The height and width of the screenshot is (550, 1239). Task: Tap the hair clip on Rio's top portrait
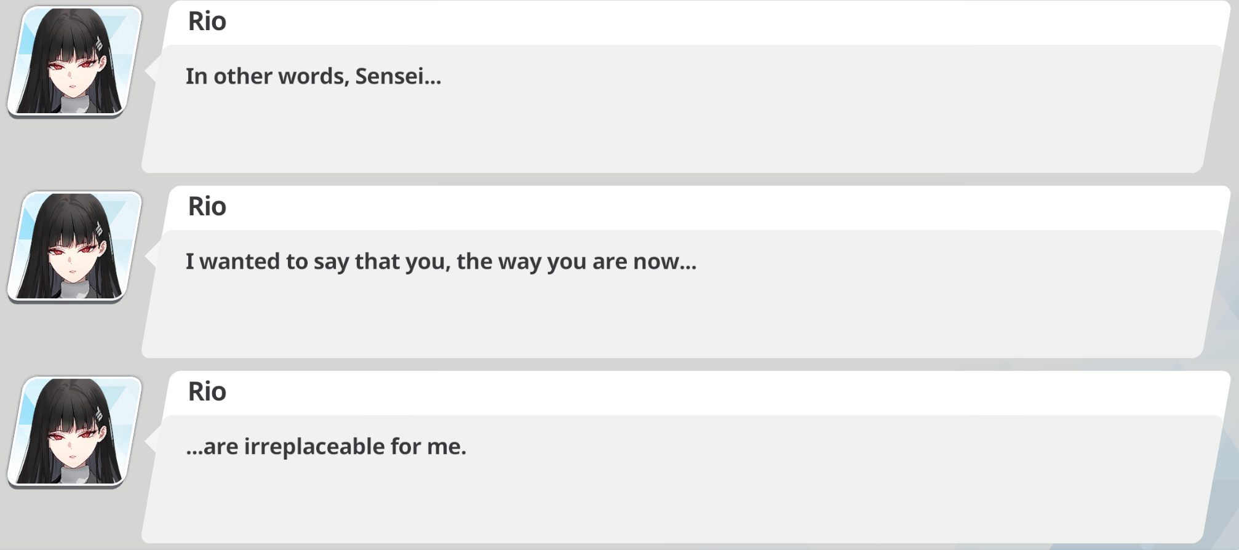pos(99,44)
